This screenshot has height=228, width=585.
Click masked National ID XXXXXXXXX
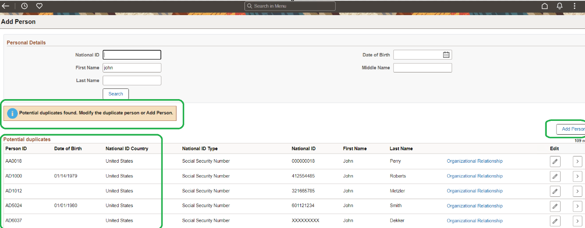[305, 220]
